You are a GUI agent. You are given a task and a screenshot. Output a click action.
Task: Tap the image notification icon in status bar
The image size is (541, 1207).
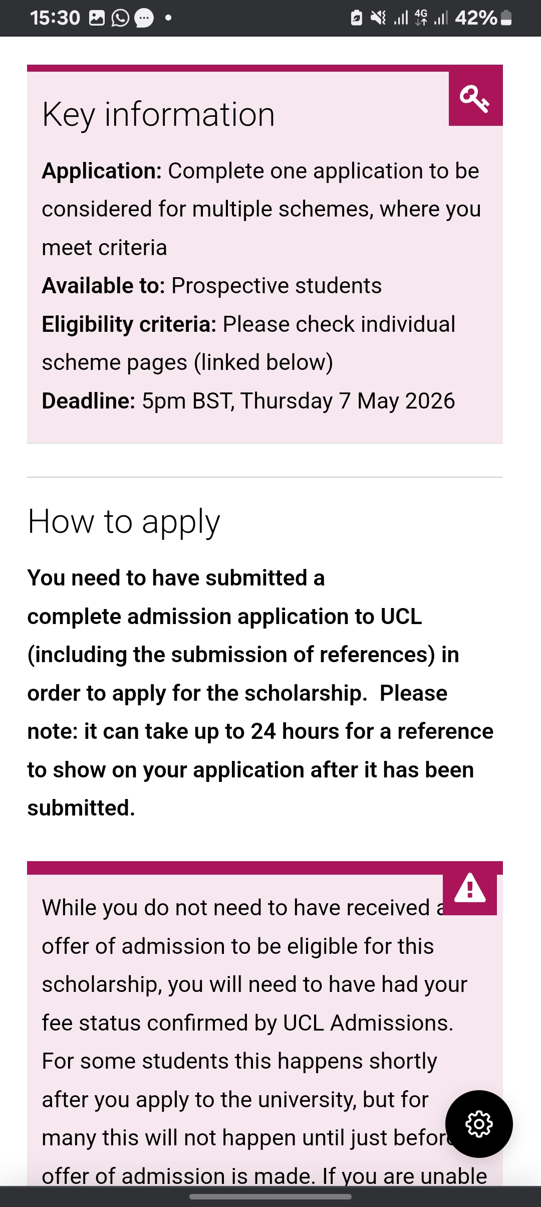[x=97, y=19]
